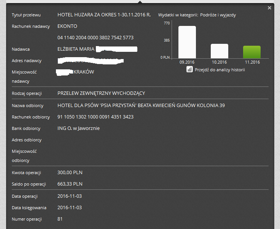Click the operation amount 300,00 PLN
This screenshot has height=229, width=280.
[70, 173]
